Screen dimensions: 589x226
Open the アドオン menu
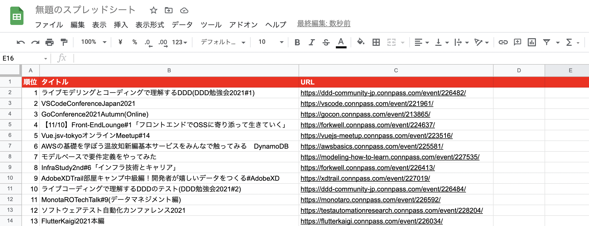(x=243, y=25)
